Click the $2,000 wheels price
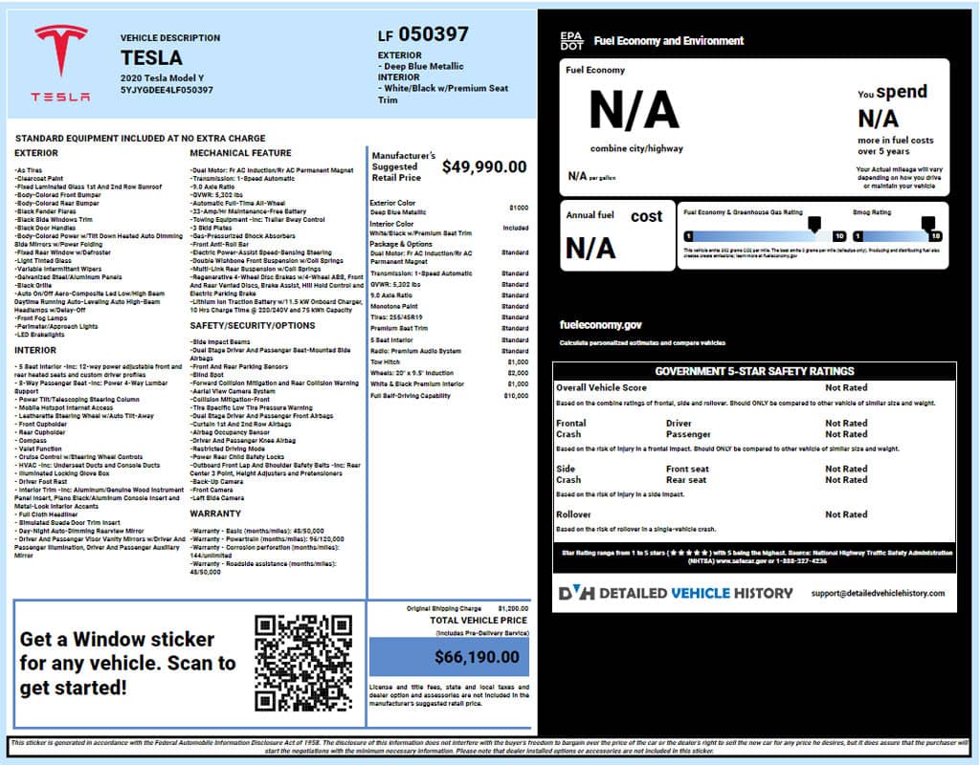Viewport: 980px width, 765px height. pos(518,373)
